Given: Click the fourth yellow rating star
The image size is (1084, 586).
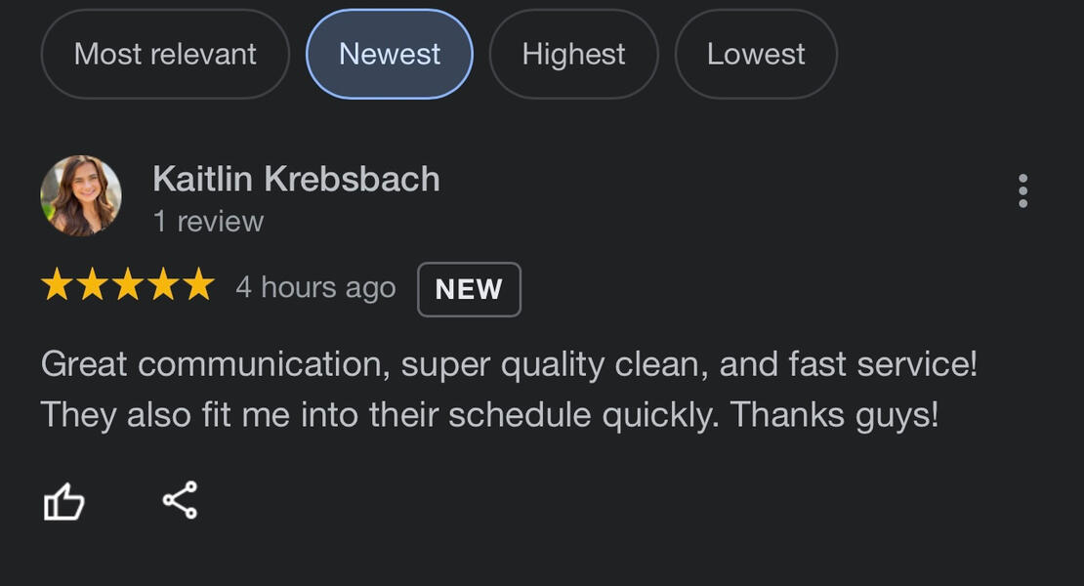Looking at the screenshot, I should 162,286.
